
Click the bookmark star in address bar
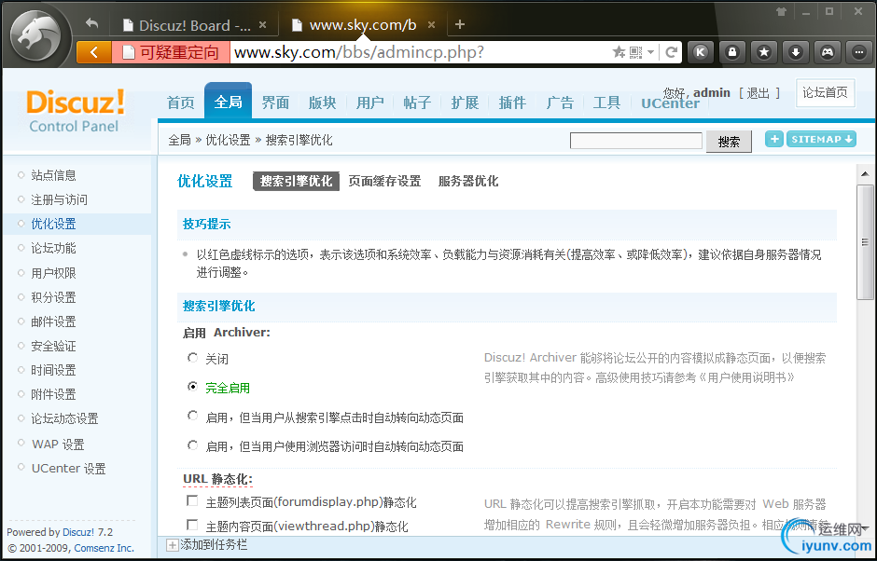619,52
